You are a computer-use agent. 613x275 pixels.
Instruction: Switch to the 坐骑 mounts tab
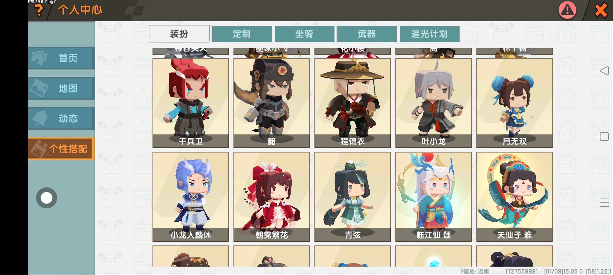click(304, 34)
